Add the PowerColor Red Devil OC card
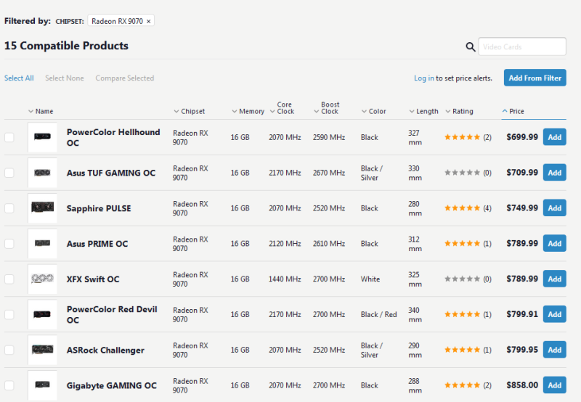Image resolution: width=581 pixels, height=402 pixels. pos(554,314)
